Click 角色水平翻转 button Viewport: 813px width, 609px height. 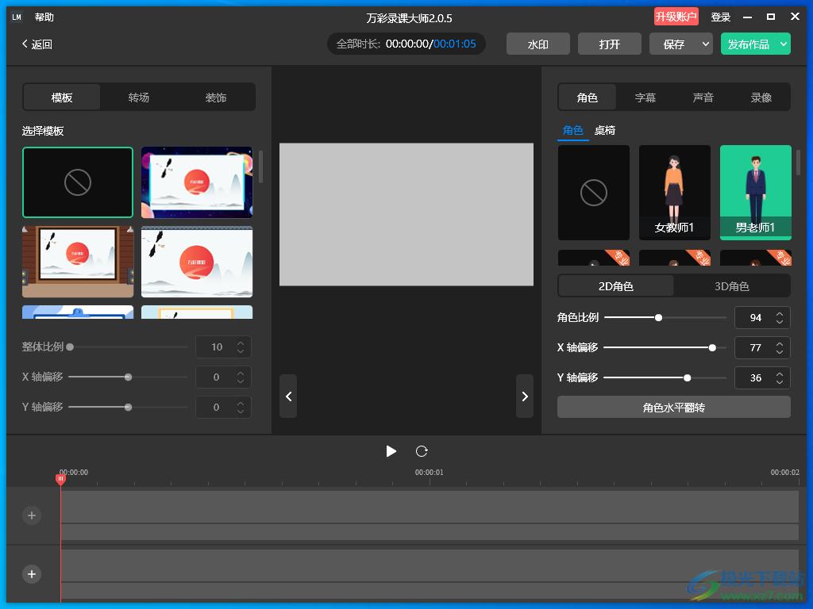tap(673, 408)
